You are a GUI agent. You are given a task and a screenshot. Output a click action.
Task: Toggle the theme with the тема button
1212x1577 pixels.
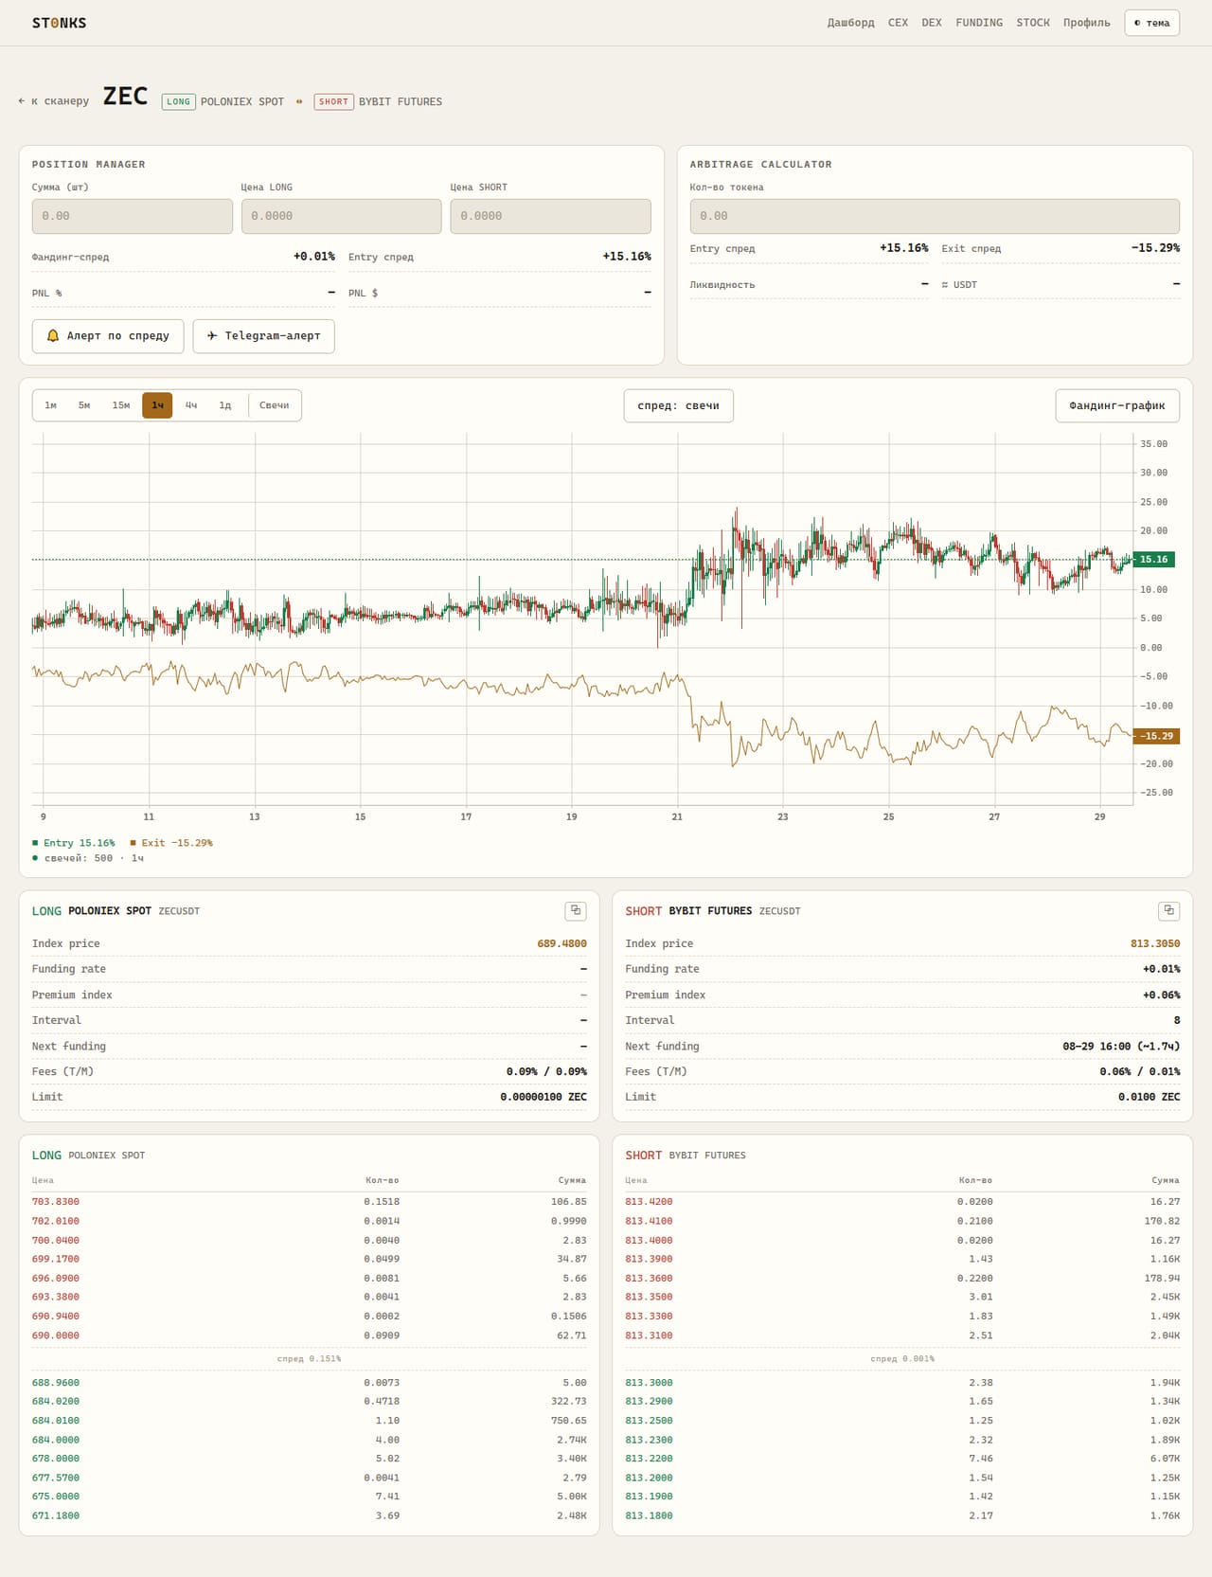pyautogui.click(x=1151, y=23)
